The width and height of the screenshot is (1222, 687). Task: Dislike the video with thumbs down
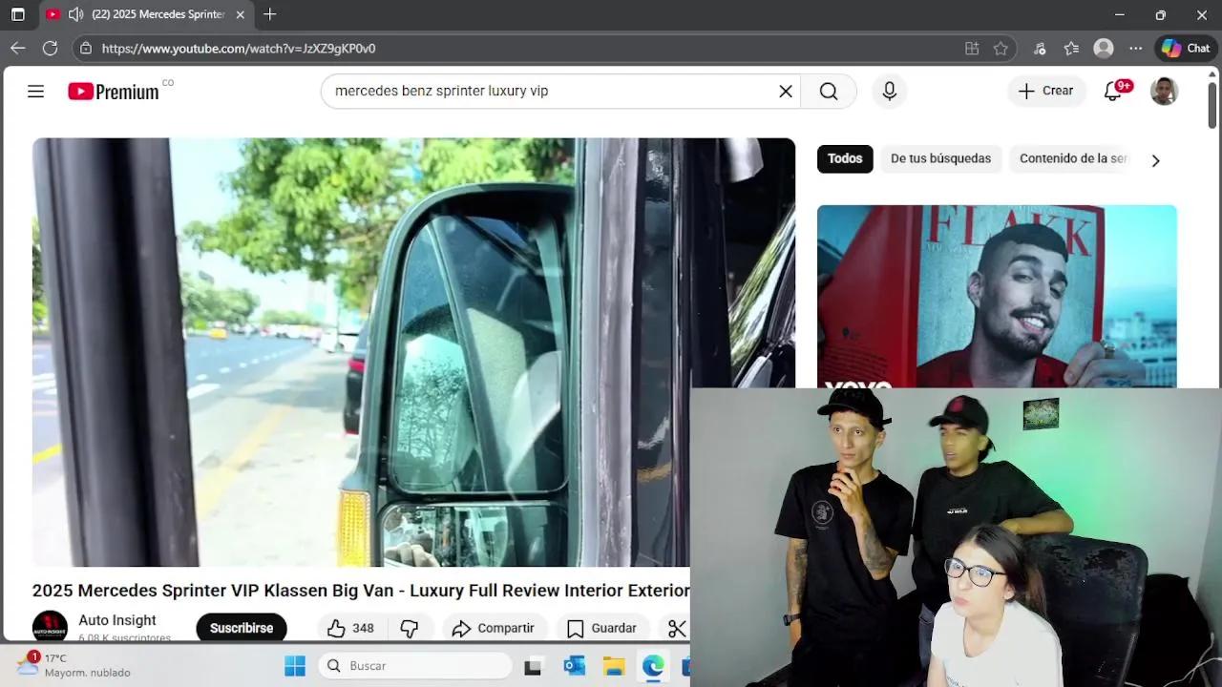click(x=410, y=628)
